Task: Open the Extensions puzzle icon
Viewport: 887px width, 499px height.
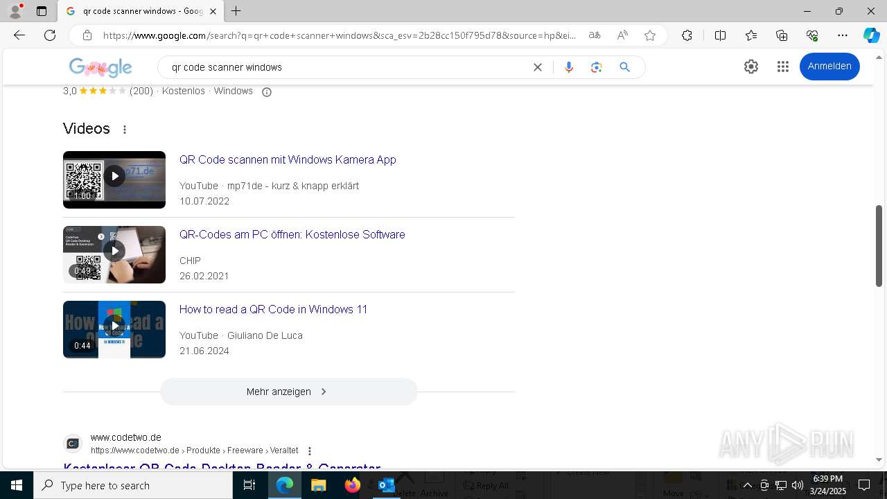Action: [687, 35]
